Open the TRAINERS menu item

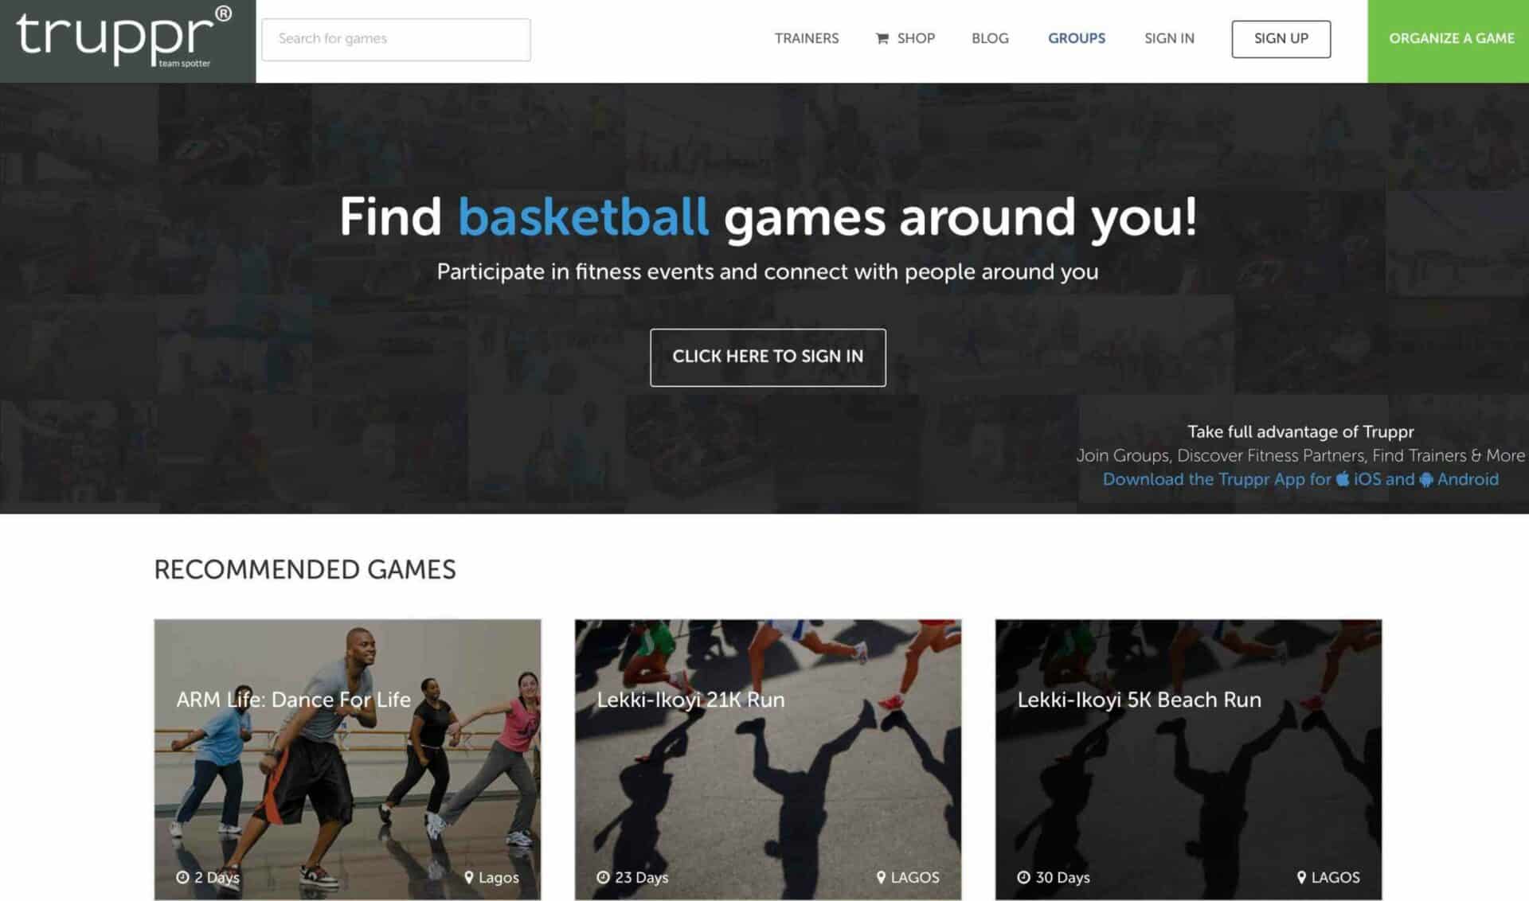(806, 38)
